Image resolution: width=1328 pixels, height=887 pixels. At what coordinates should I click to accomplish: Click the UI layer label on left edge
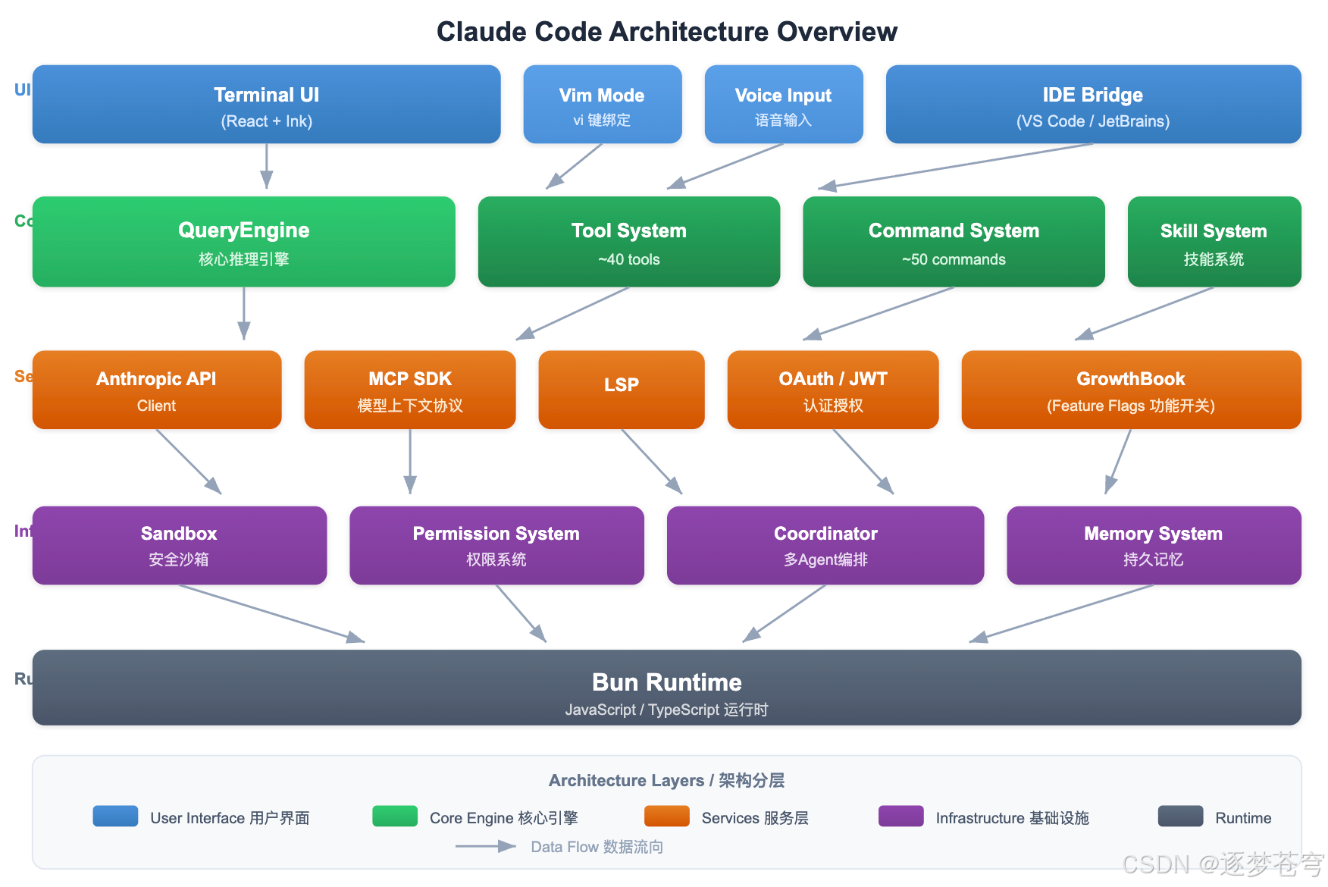(23, 89)
